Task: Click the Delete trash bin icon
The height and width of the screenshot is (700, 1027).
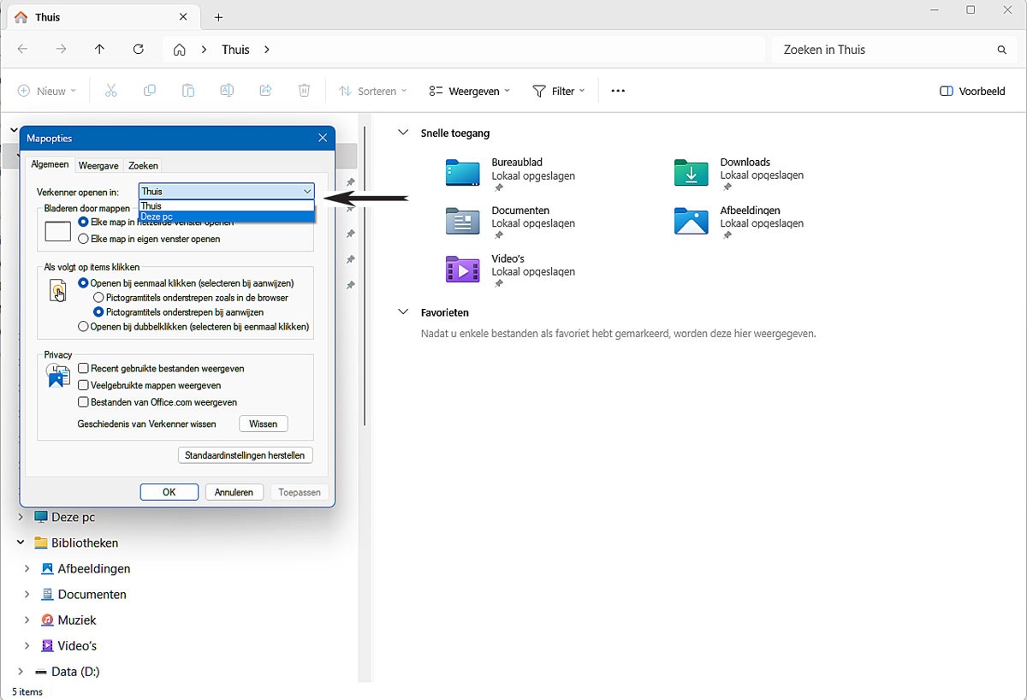Action: point(304,91)
